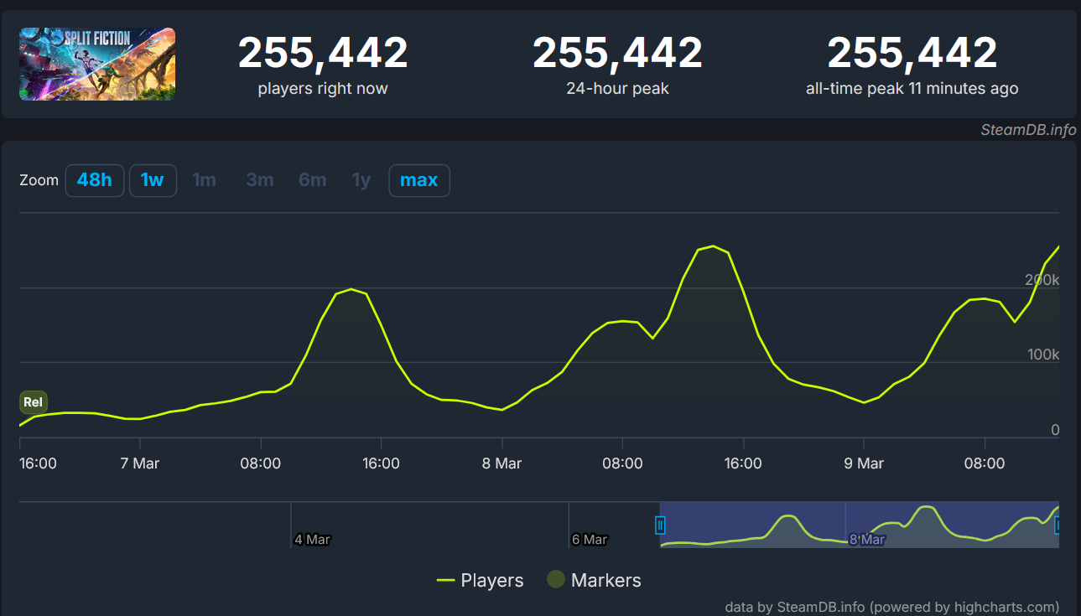
Task: Toggle the Players series in legend
Action: pos(481,580)
